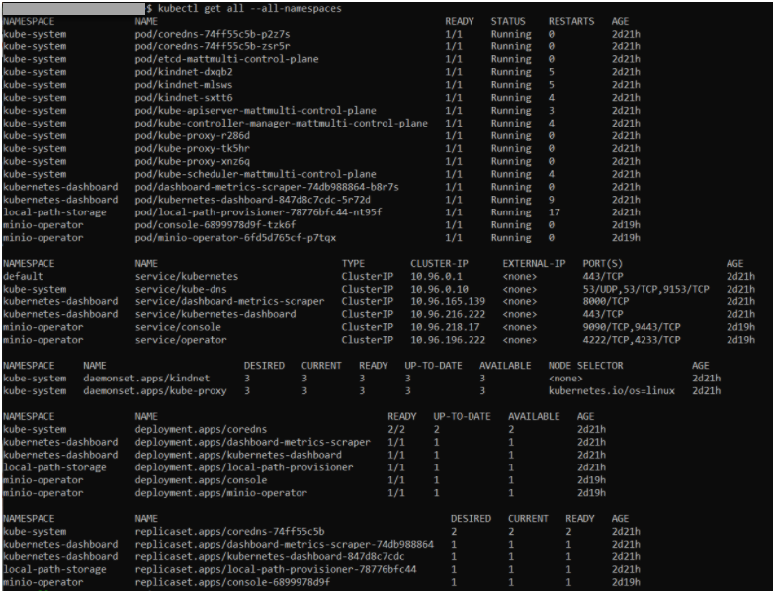Click pod/kube-scheduler-mattmulti-control-plane row name
This screenshot has height=591, width=773.
[255, 174]
